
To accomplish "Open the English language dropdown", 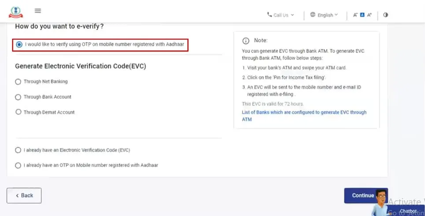I will [324, 15].
